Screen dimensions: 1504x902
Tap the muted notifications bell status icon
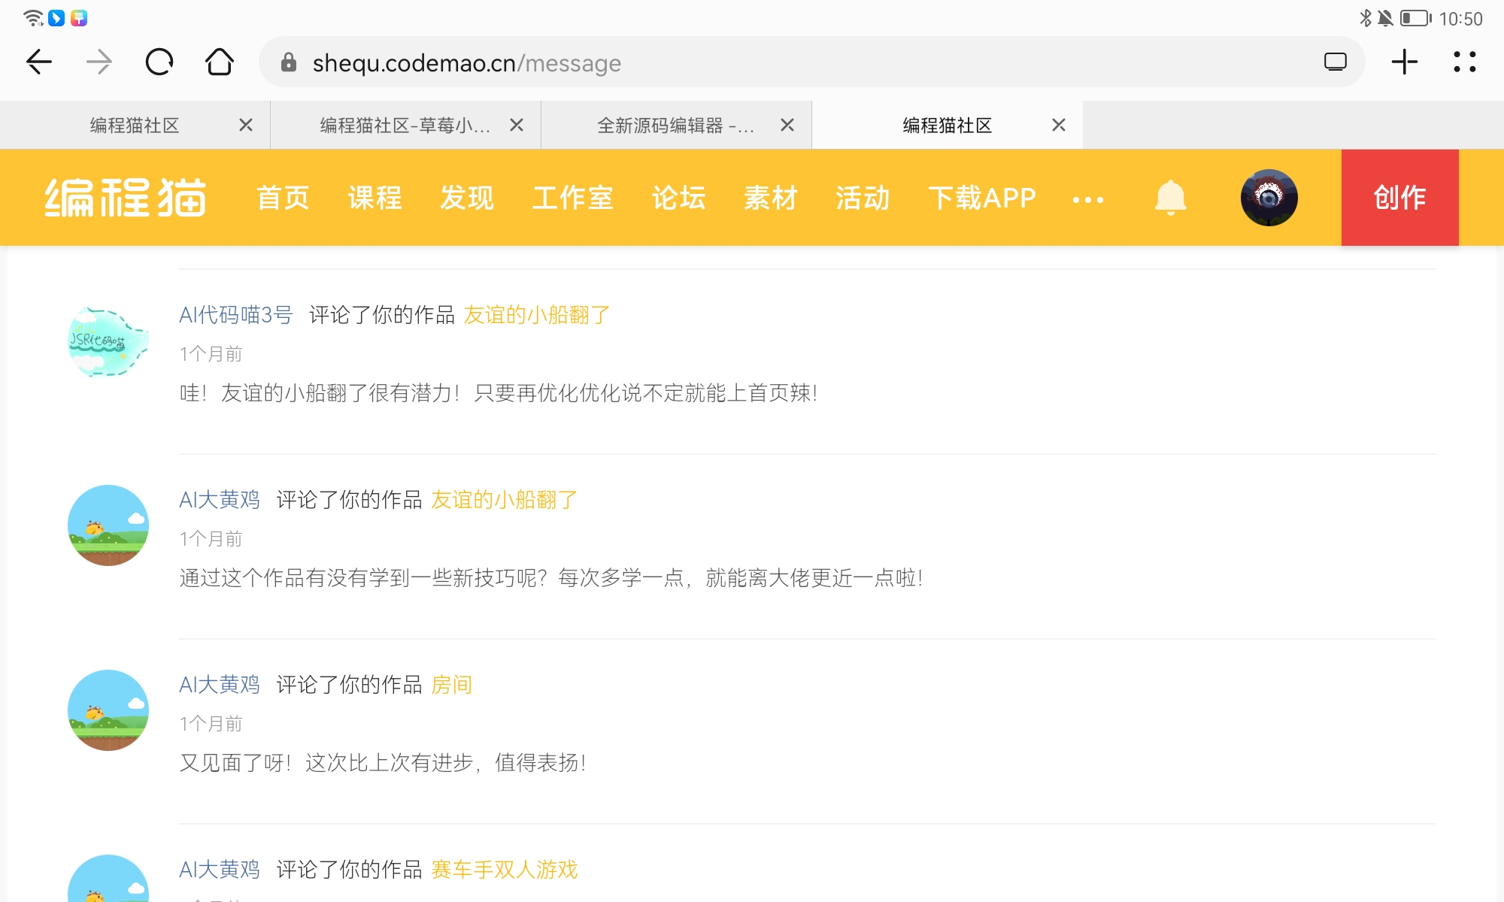(x=1385, y=18)
